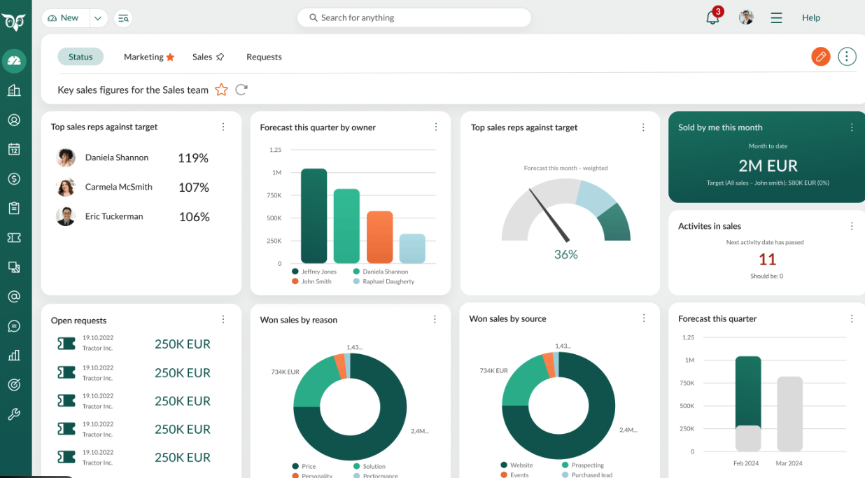
Task: Click the Search for anything field
Action: click(414, 18)
